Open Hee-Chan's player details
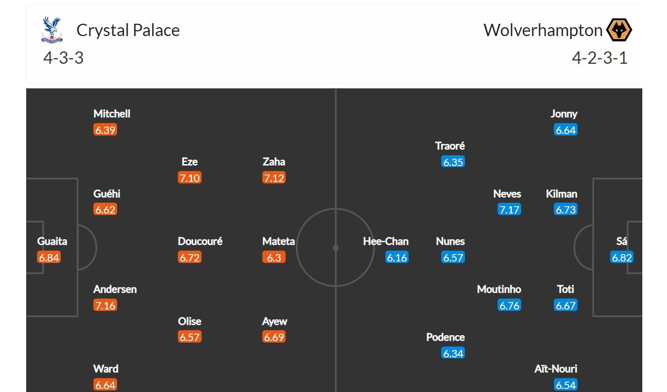Screen dimensions: 667x392 click(385, 241)
